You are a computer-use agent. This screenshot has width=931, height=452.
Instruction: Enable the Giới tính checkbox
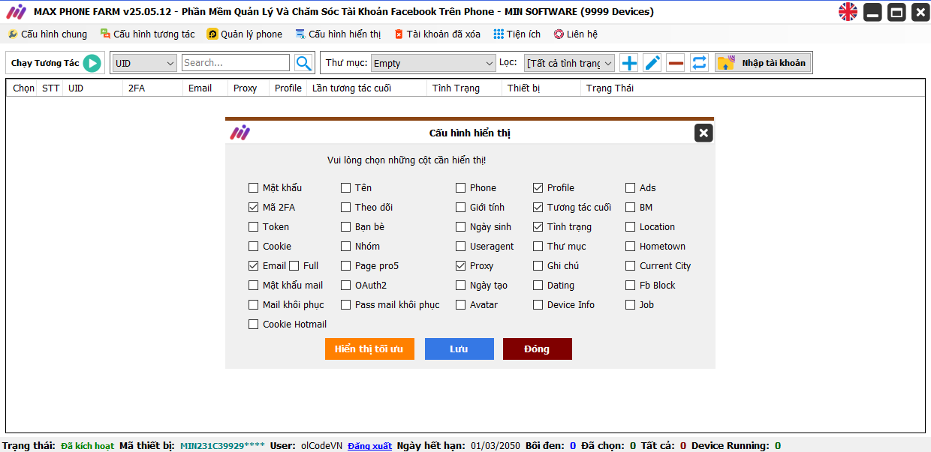click(x=460, y=208)
